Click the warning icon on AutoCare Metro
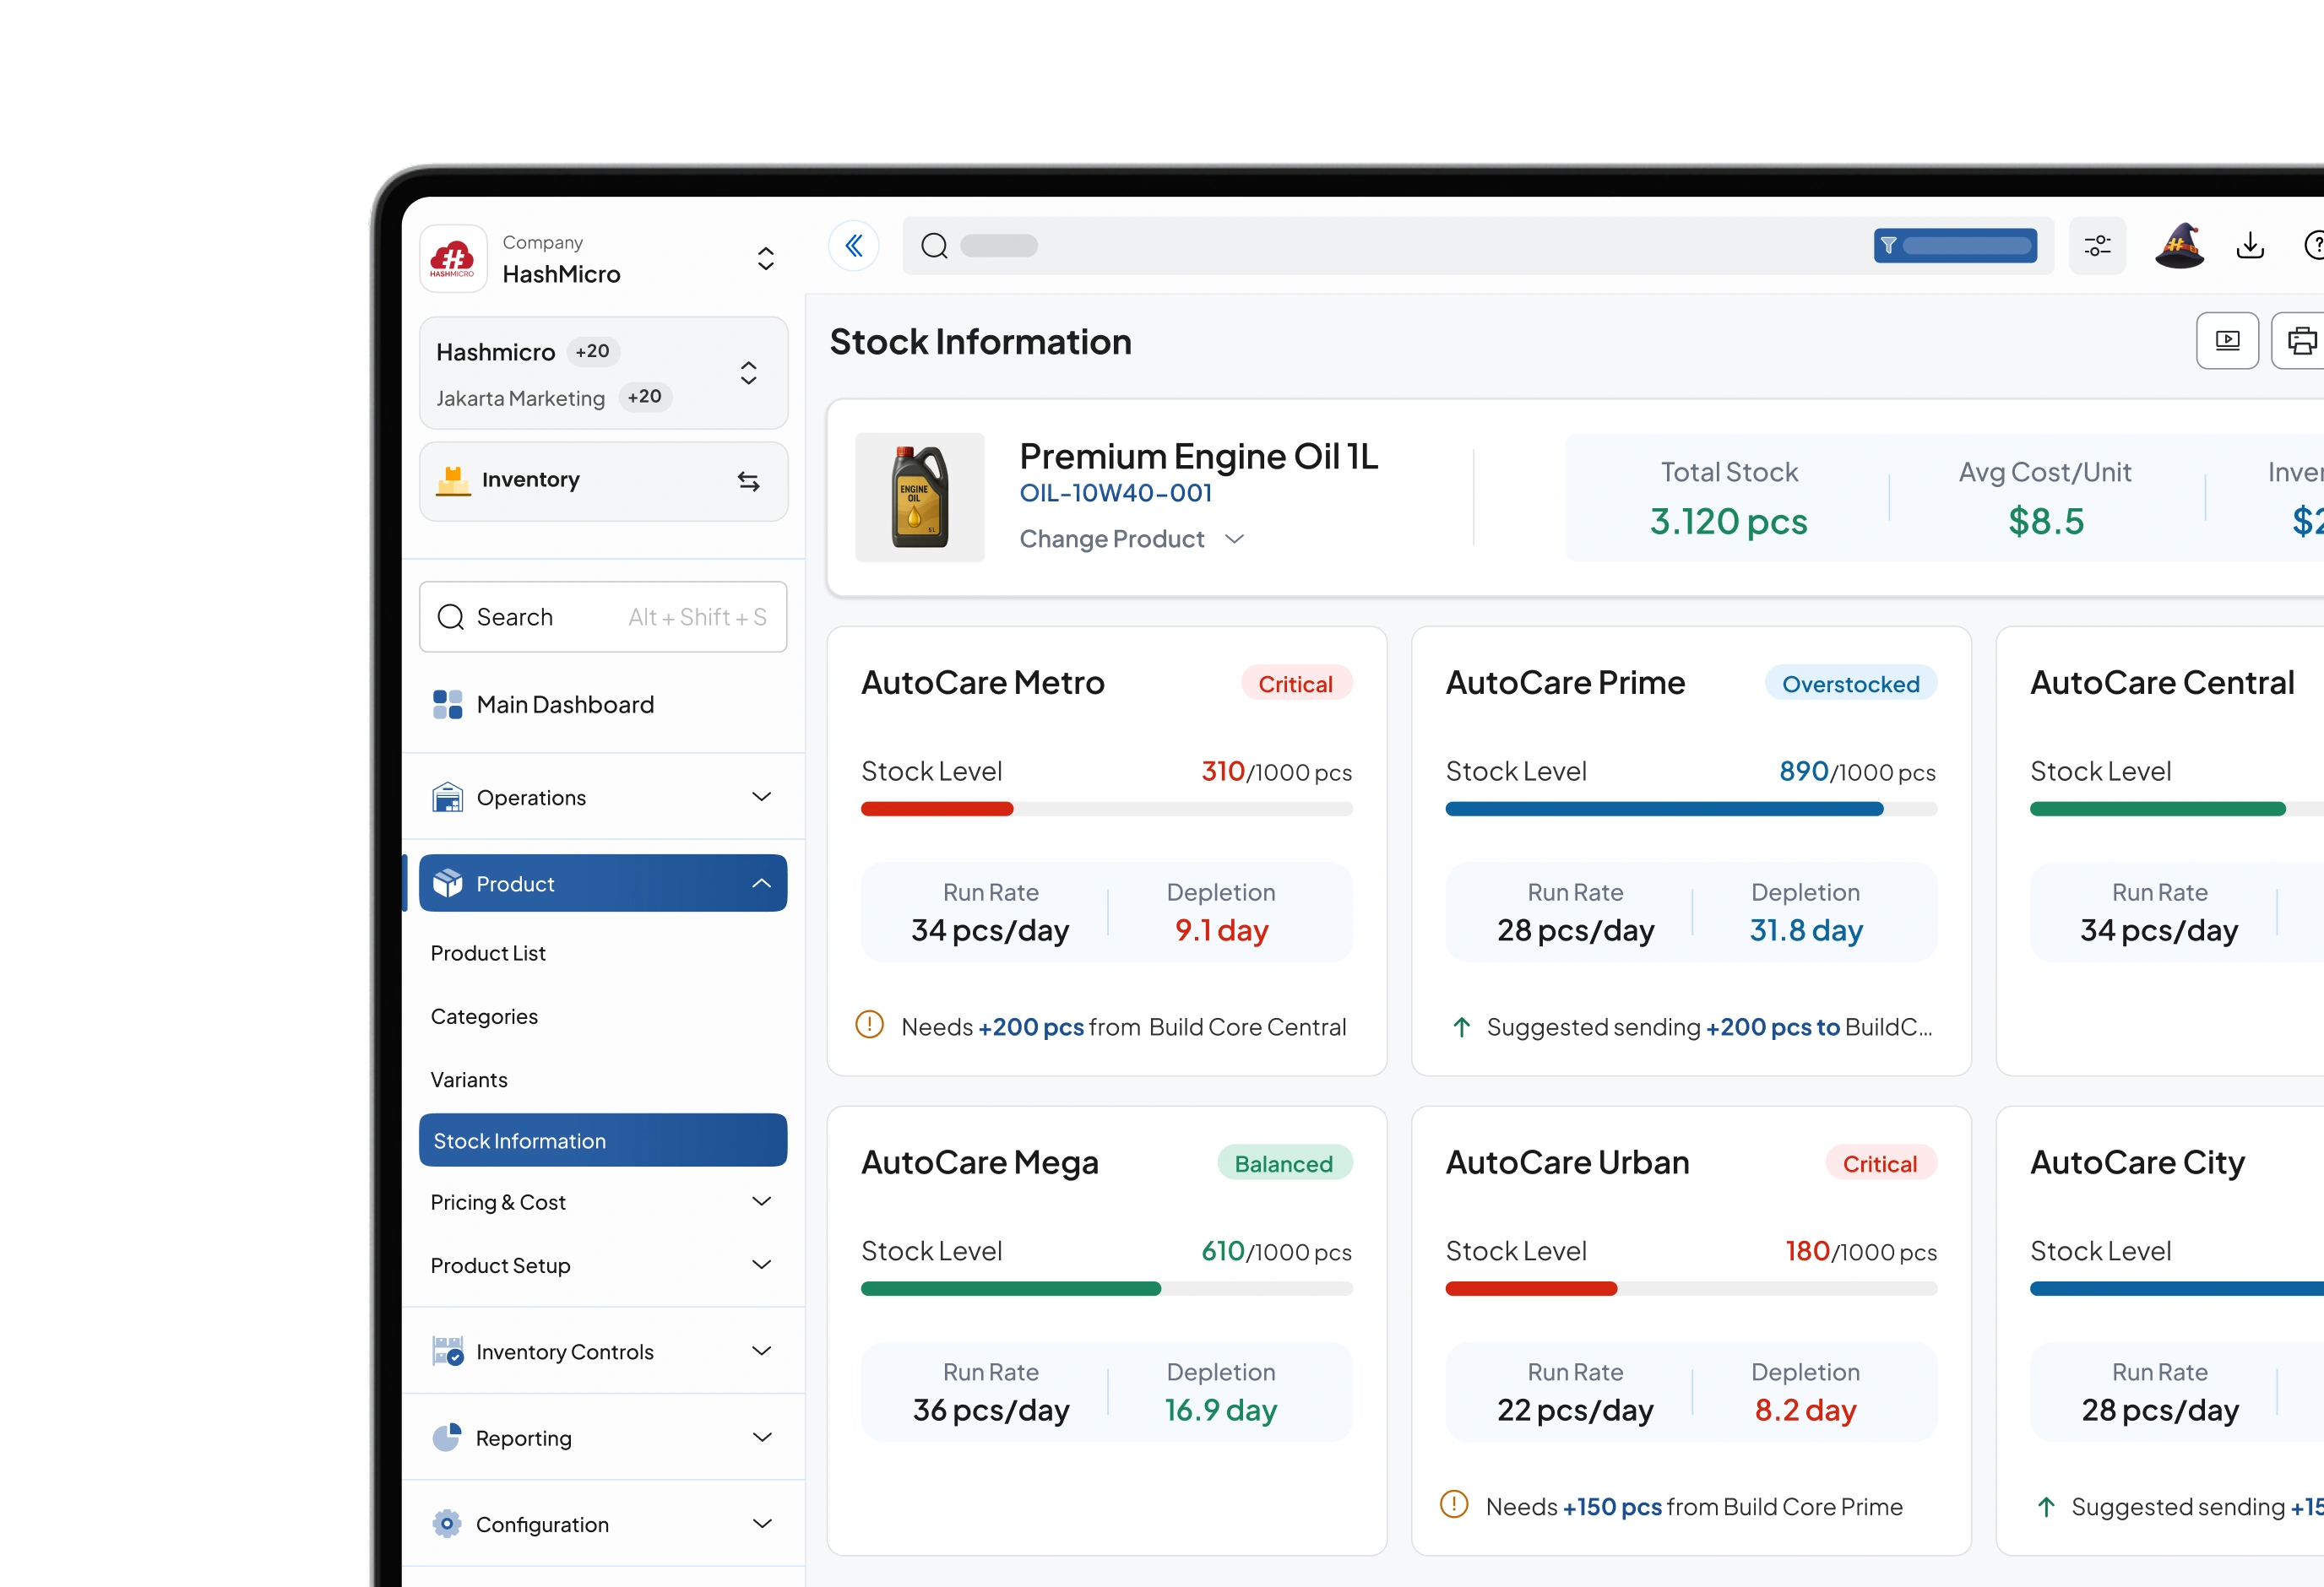Viewport: 2324px width, 1587px height. [x=869, y=1026]
